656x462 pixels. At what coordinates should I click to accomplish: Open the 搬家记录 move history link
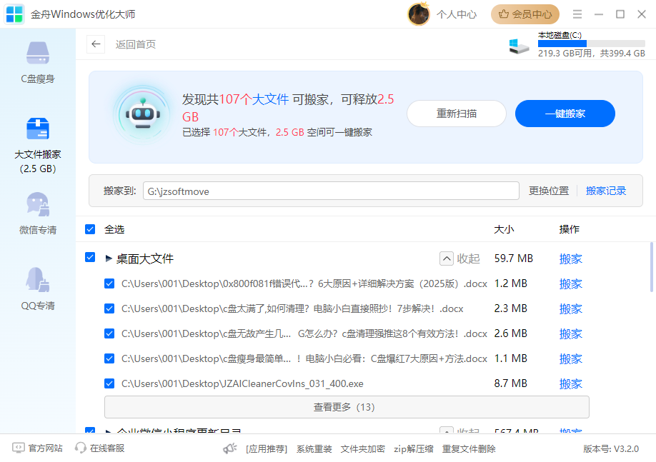click(x=606, y=191)
